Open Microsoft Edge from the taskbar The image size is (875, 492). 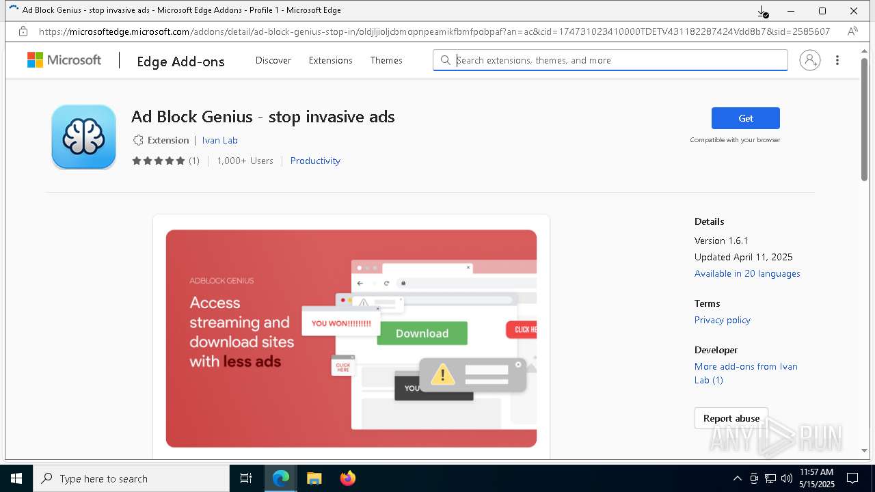pos(281,478)
